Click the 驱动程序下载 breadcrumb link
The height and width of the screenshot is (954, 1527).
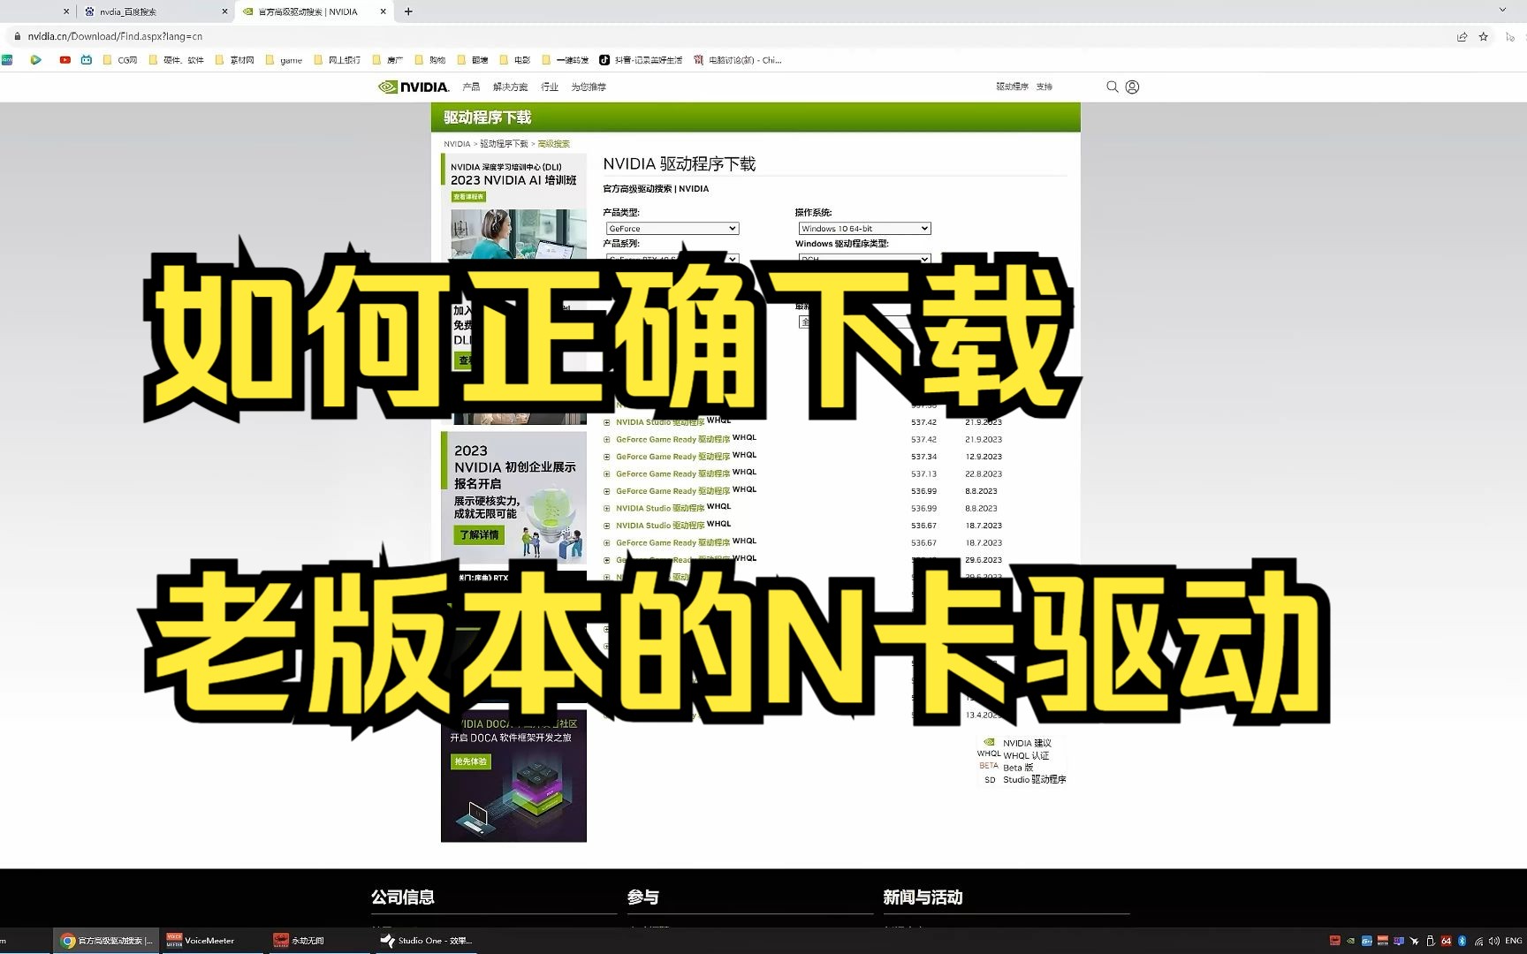point(504,144)
